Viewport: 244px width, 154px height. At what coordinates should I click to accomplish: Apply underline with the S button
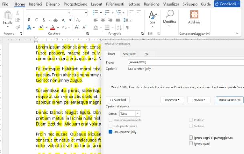(x=44, y=20)
